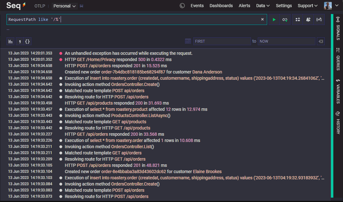
Task: Open the user menu chevron beside the avatar
Action: coord(337,6)
